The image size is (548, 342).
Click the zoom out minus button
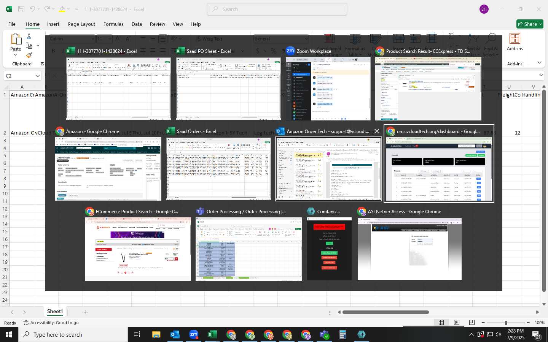coord(483,323)
